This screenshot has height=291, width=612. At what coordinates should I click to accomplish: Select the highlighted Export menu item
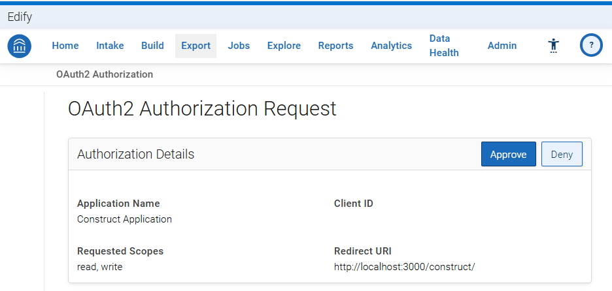pos(196,46)
